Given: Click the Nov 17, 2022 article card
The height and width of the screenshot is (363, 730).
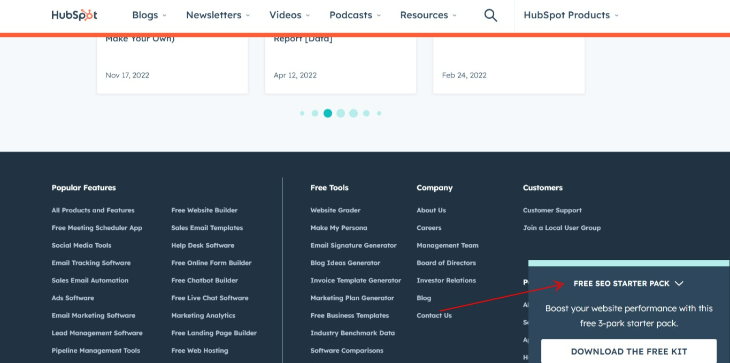Looking at the screenshot, I should pos(172,64).
